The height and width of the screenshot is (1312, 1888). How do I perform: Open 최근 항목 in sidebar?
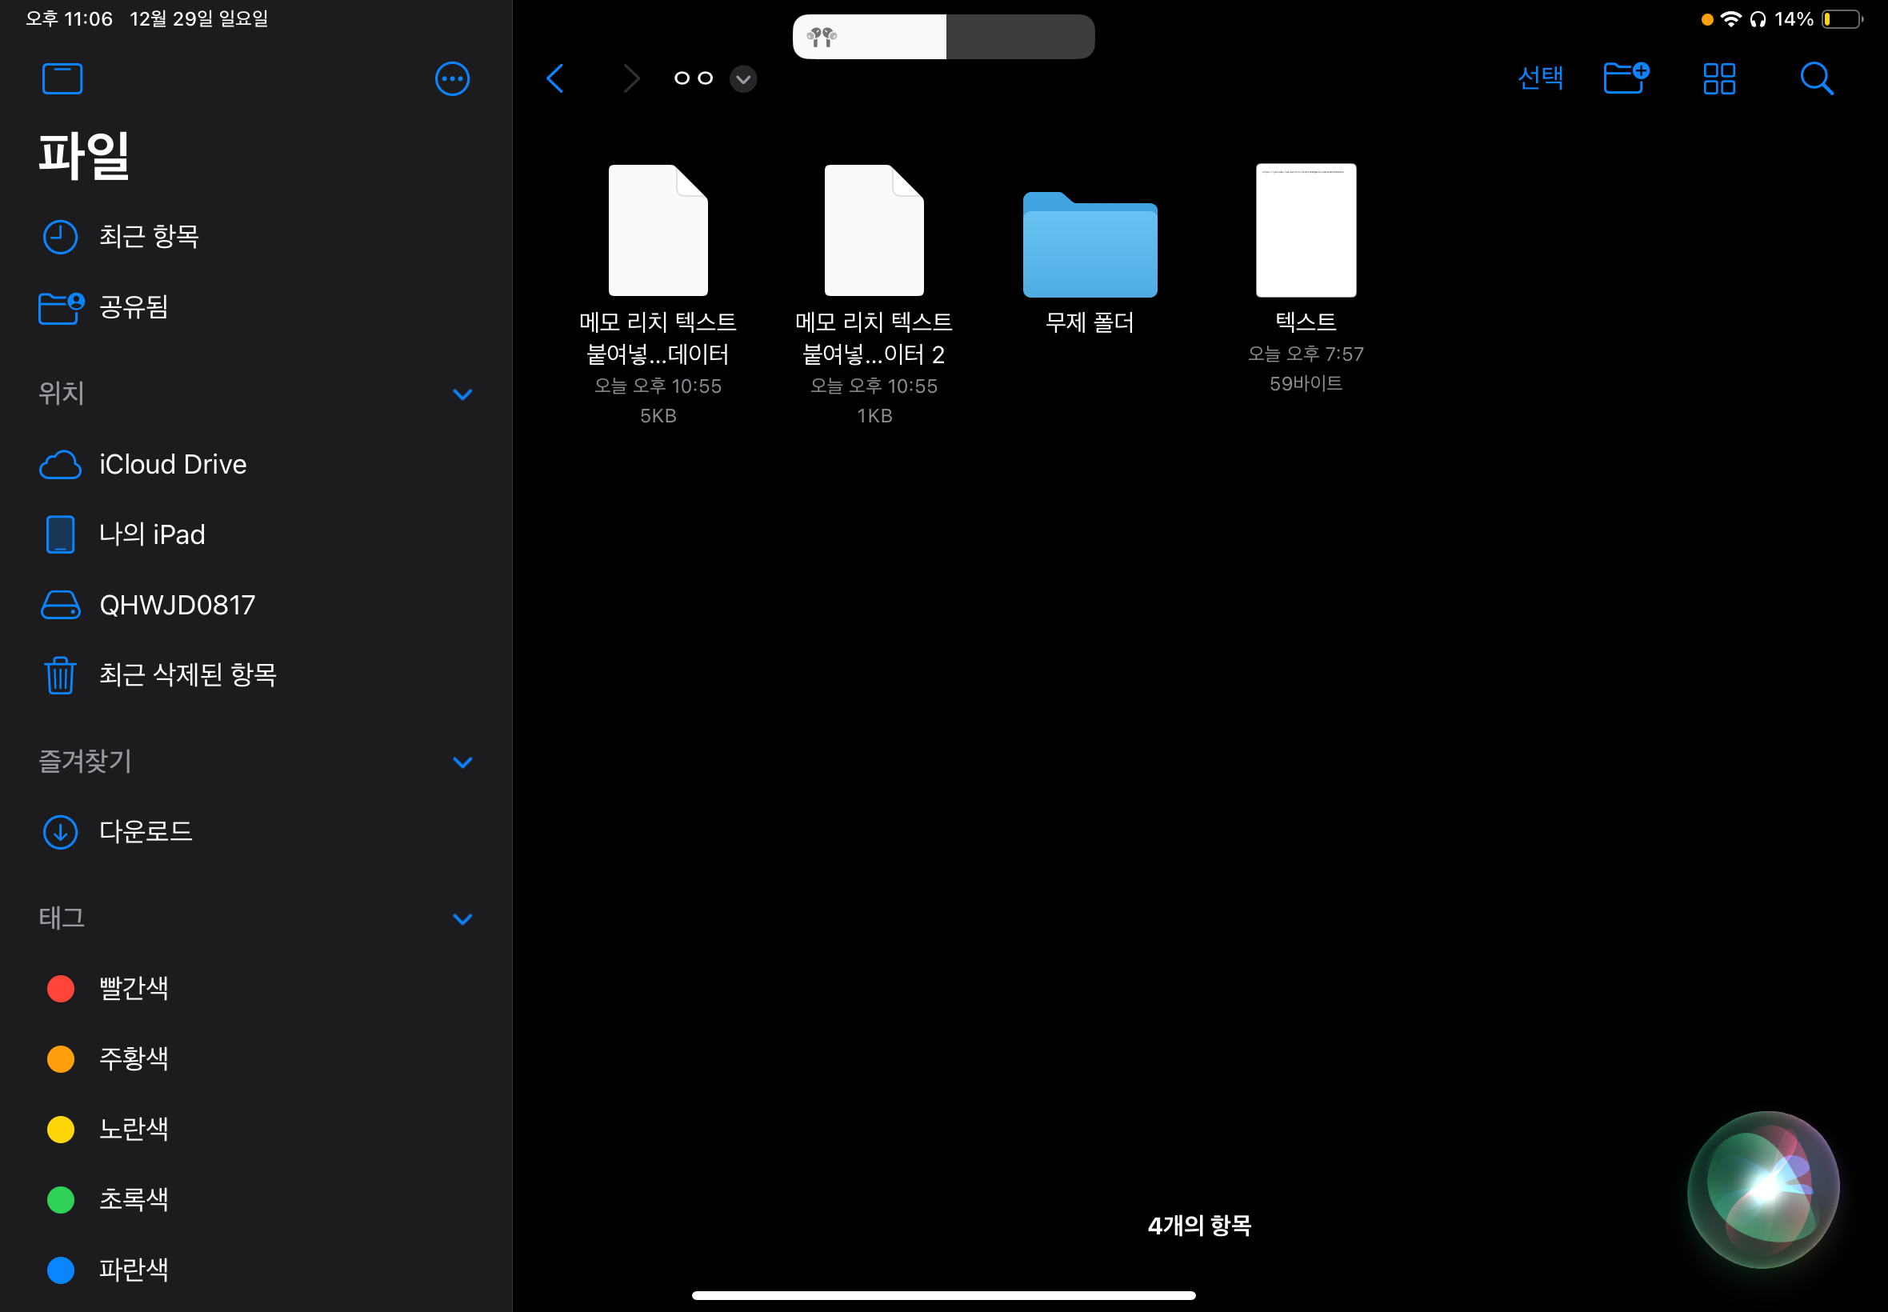point(148,237)
